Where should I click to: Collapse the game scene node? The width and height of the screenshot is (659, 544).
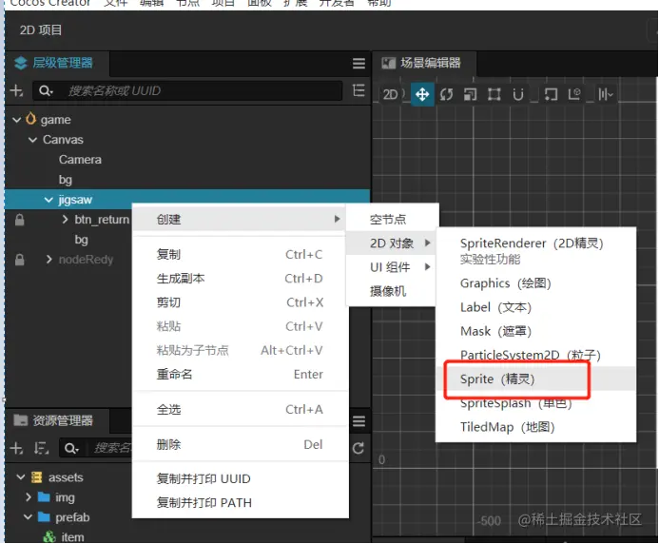click(16, 120)
